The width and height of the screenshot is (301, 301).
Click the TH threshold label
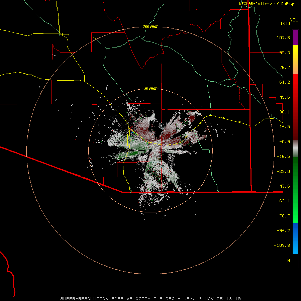pos(287,261)
